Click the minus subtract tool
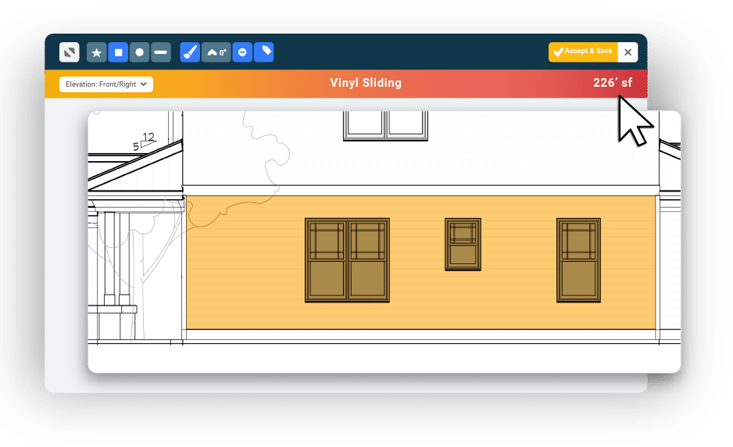This screenshot has width=733, height=447. (242, 52)
